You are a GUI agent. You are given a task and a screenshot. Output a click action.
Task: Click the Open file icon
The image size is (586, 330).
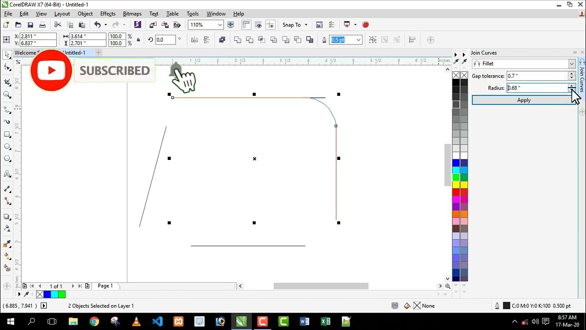click(18, 25)
